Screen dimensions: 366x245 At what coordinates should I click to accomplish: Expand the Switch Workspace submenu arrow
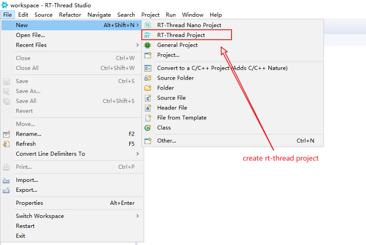pos(138,216)
